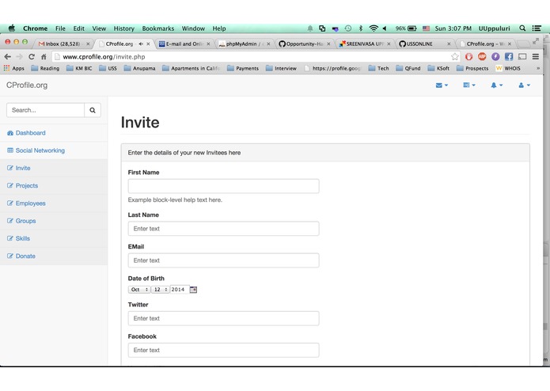
Task: Switch to the Gmail Inbox tab
Action: (x=63, y=44)
